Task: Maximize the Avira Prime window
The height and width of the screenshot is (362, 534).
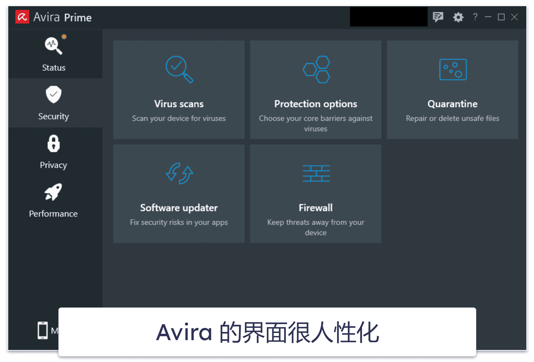Action: click(501, 17)
